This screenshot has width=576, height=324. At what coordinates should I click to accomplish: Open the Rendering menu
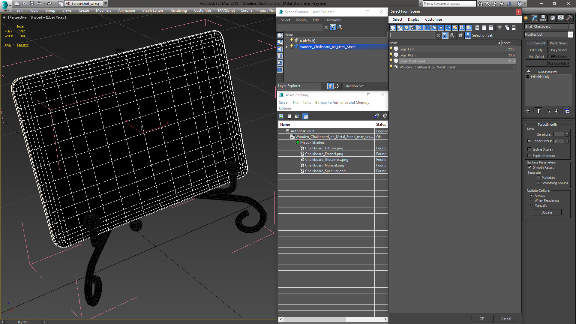tap(178, 10)
